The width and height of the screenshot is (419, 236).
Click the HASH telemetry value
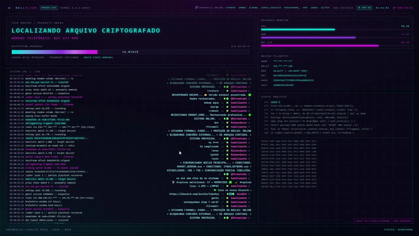(x=293, y=80)
